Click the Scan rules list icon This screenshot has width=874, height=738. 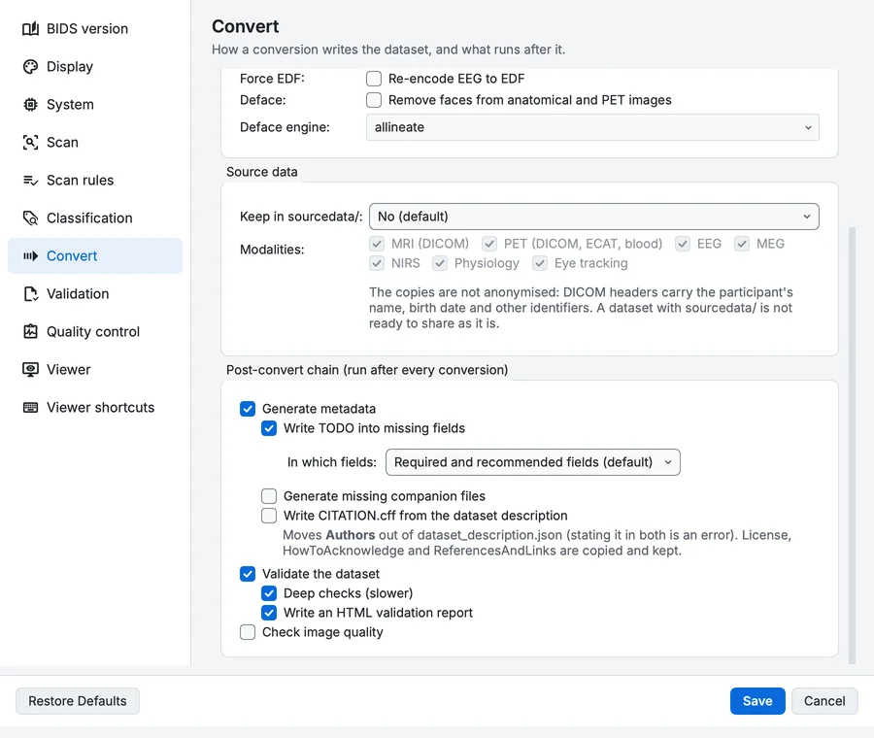[x=31, y=180]
